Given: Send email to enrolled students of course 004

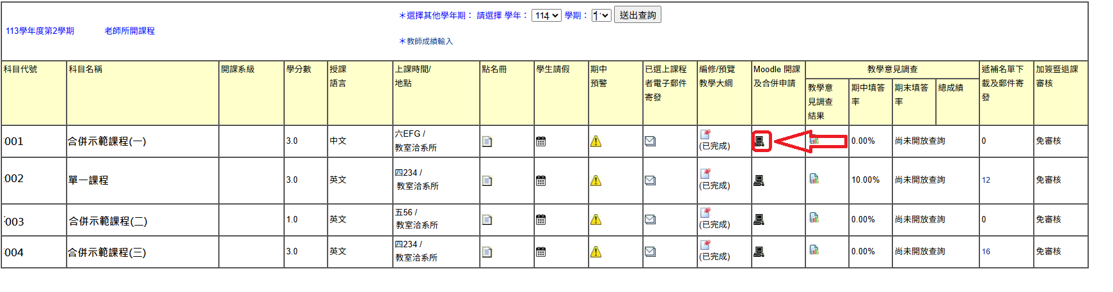Looking at the screenshot, I should (650, 252).
